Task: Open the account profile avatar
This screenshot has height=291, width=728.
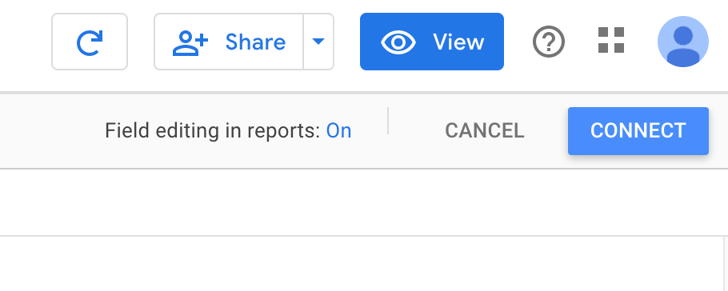Action: coord(683,42)
